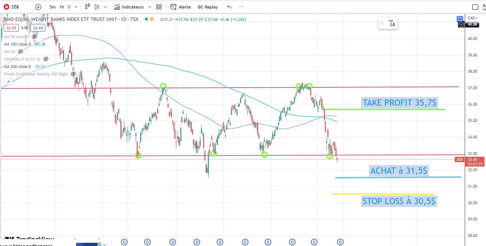Select the ACHAT à 31,5$ text annotation

(x=399, y=171)
